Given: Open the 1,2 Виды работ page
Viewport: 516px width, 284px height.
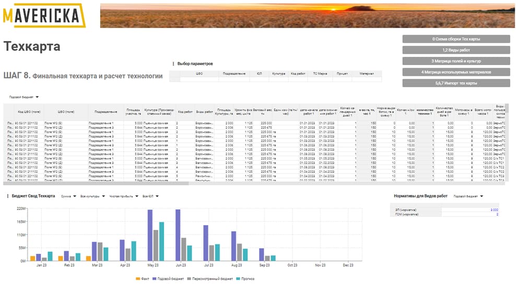Looking at the screenshot, I should pos(456,50).
